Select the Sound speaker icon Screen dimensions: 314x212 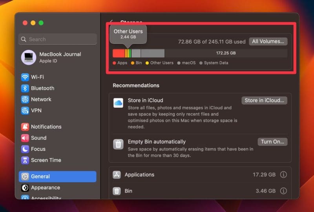[x=25, y=138]
